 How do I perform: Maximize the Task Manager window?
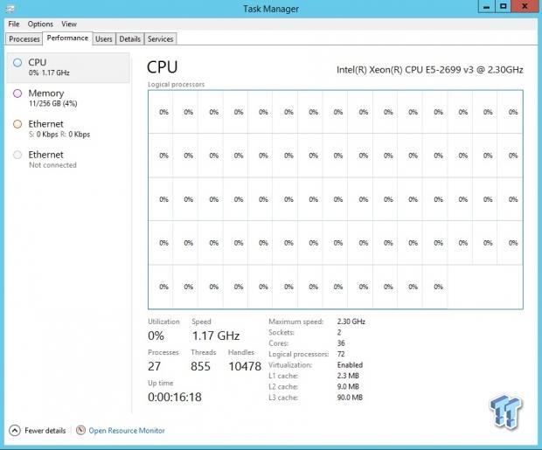503,7
